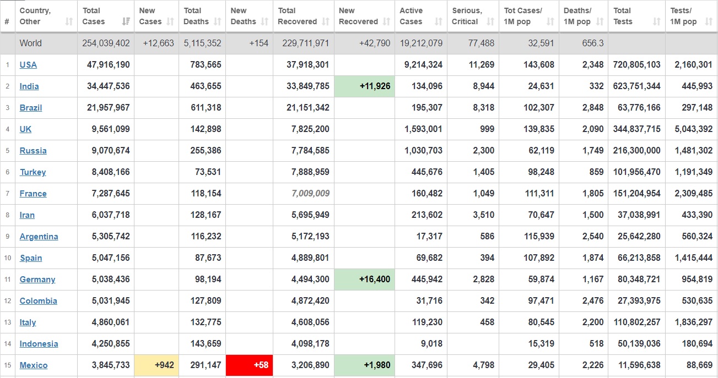Screen dimensions: 718x378
Task: Click the Tot Cases/1M pop header
Action: pyautogui.click(x=522, y=16)
